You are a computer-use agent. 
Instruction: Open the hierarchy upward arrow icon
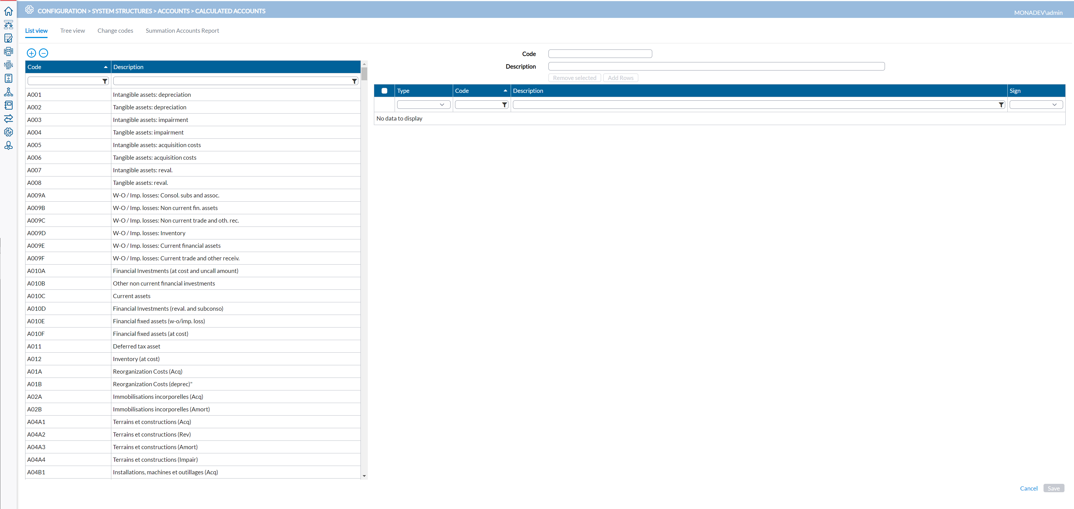click(8, 92)
